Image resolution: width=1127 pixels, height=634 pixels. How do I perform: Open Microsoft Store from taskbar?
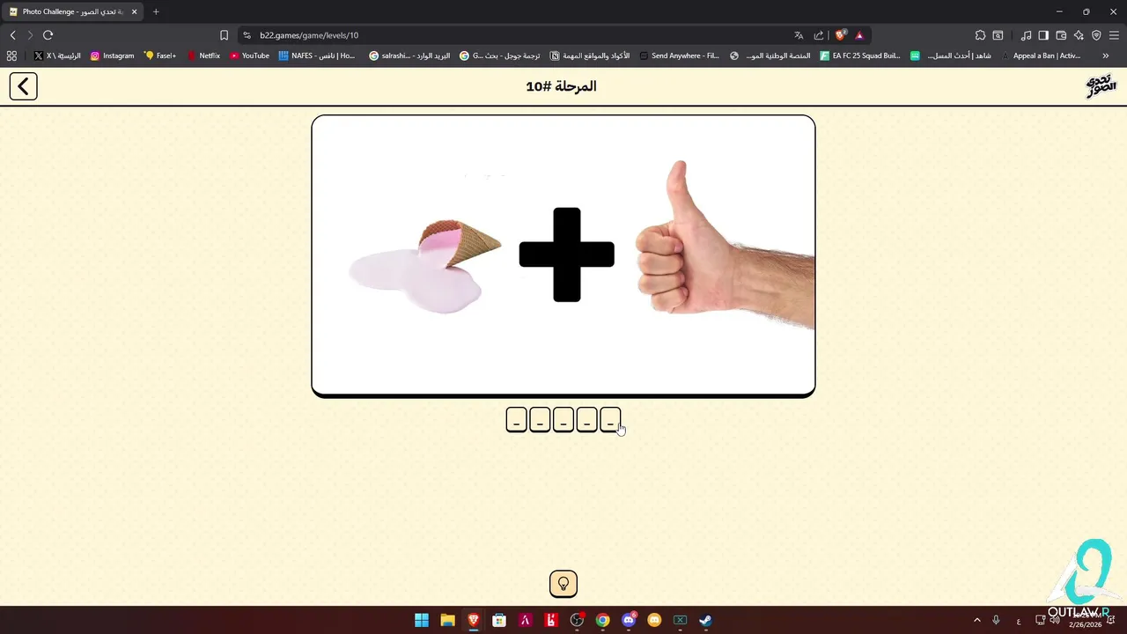tap(499, 620)
